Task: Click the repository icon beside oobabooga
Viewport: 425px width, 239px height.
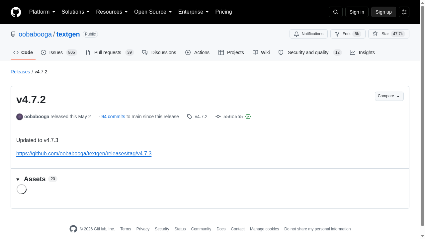Action: coord(13,34)
